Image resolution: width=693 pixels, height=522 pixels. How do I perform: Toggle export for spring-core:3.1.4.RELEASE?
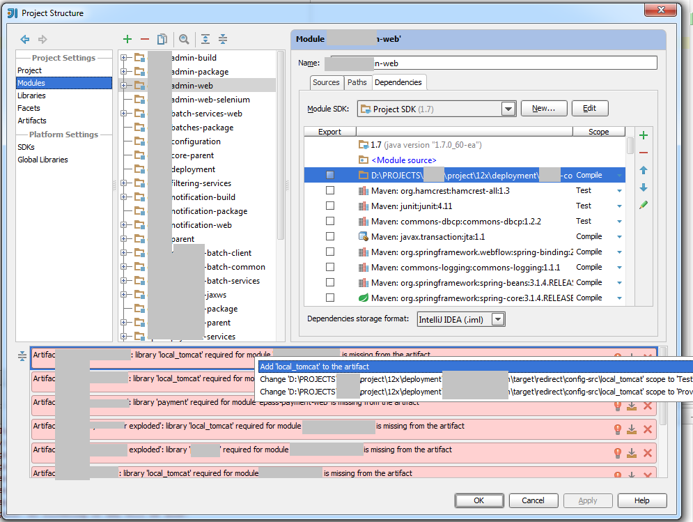(329, 298)
